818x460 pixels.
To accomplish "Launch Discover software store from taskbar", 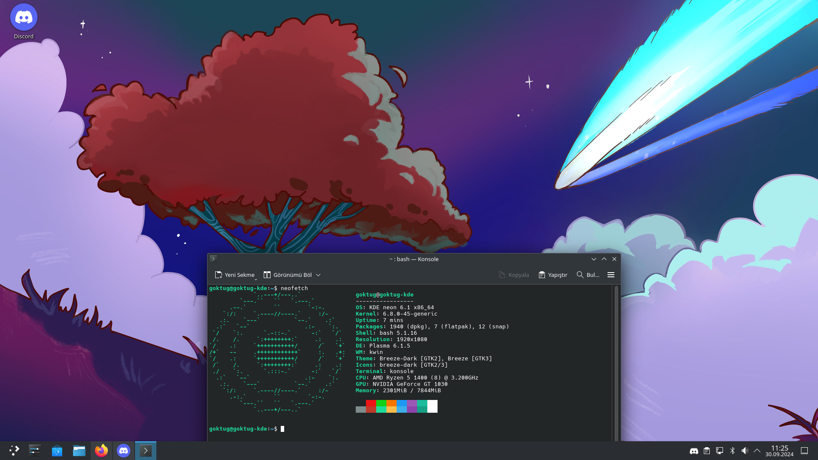I will click(x=57, y=451).
